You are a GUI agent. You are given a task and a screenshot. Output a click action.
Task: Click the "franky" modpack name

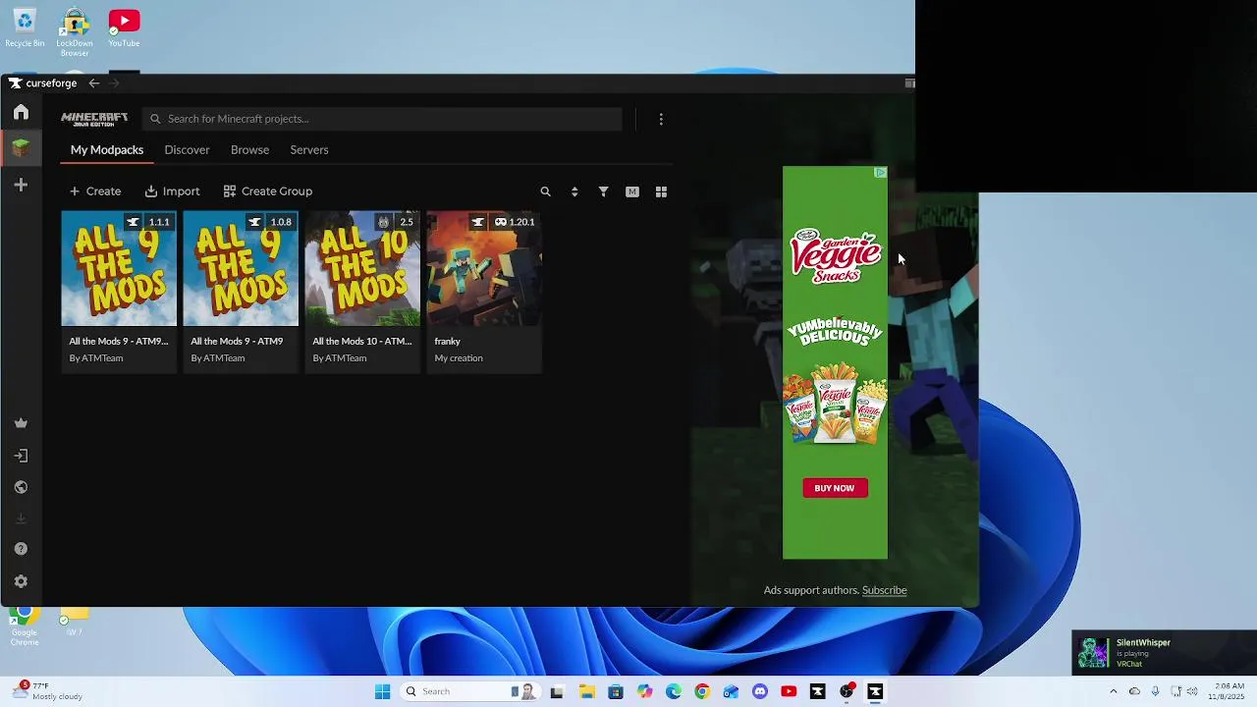[448, 342]
